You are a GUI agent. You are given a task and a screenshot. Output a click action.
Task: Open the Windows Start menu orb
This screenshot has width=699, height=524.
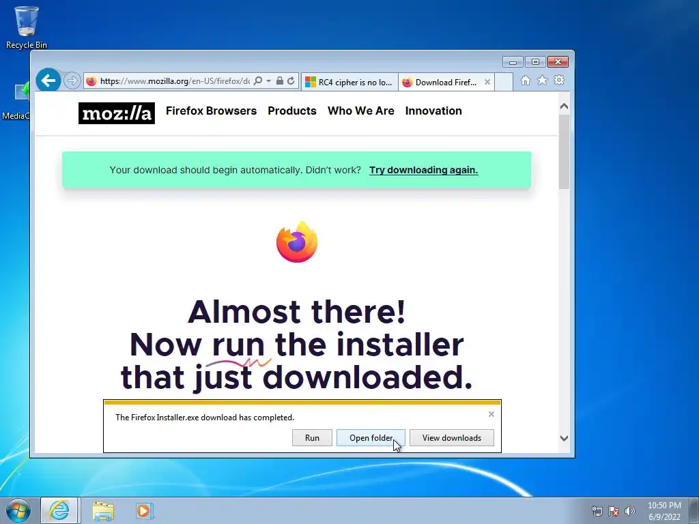[x=18, y=510]
